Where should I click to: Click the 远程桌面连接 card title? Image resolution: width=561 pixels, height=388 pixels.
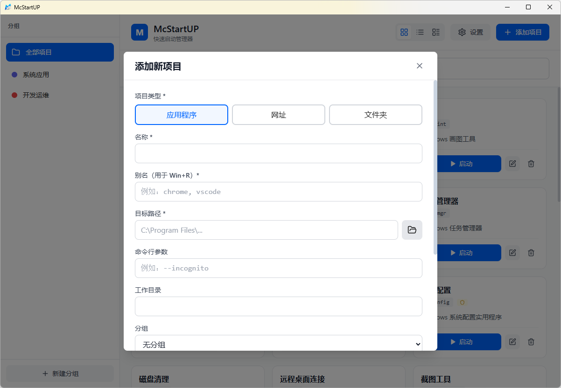click(x=302, y=379)
